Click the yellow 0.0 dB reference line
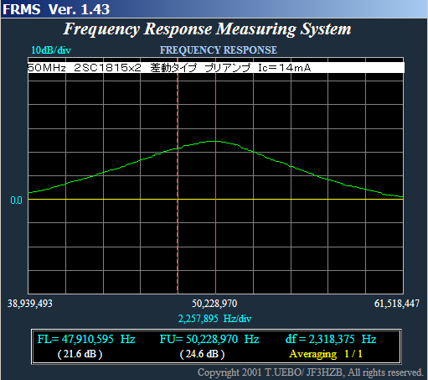The height and width of the screenshot is (380, 428). point(215,200)
